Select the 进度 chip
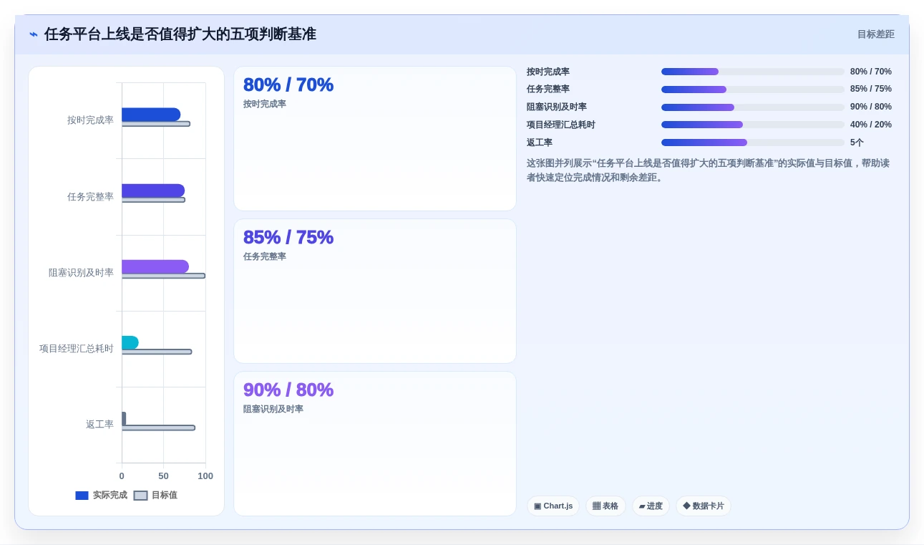Screen dimensions: 924x545 (651, 506)
